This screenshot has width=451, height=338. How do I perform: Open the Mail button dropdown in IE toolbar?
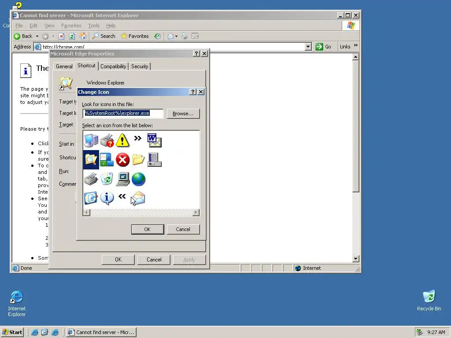[176, 36]
